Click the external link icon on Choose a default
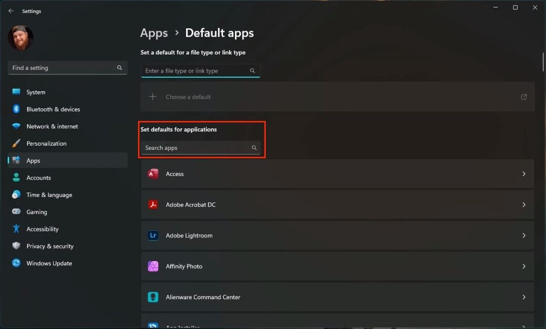 coord(524,97)
